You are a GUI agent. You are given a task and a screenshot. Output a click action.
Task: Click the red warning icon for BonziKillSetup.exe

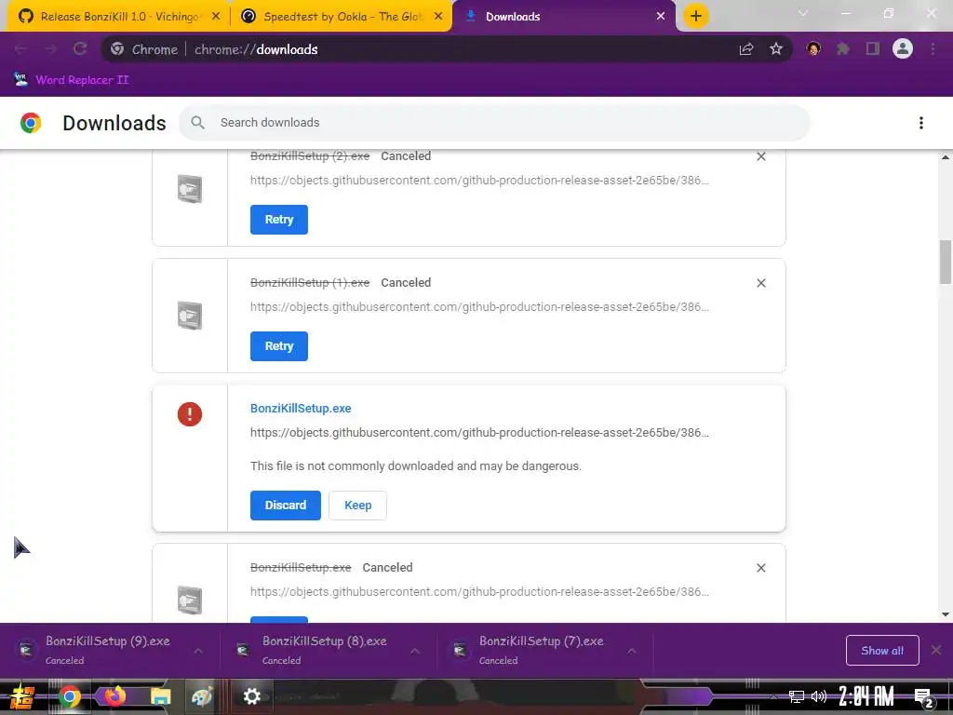click(x=190, y=414)
